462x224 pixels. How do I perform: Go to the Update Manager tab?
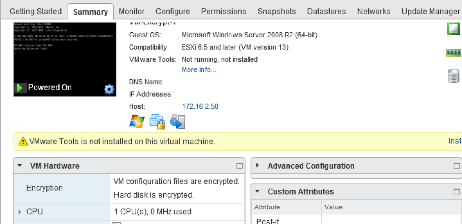coord(431,11)
